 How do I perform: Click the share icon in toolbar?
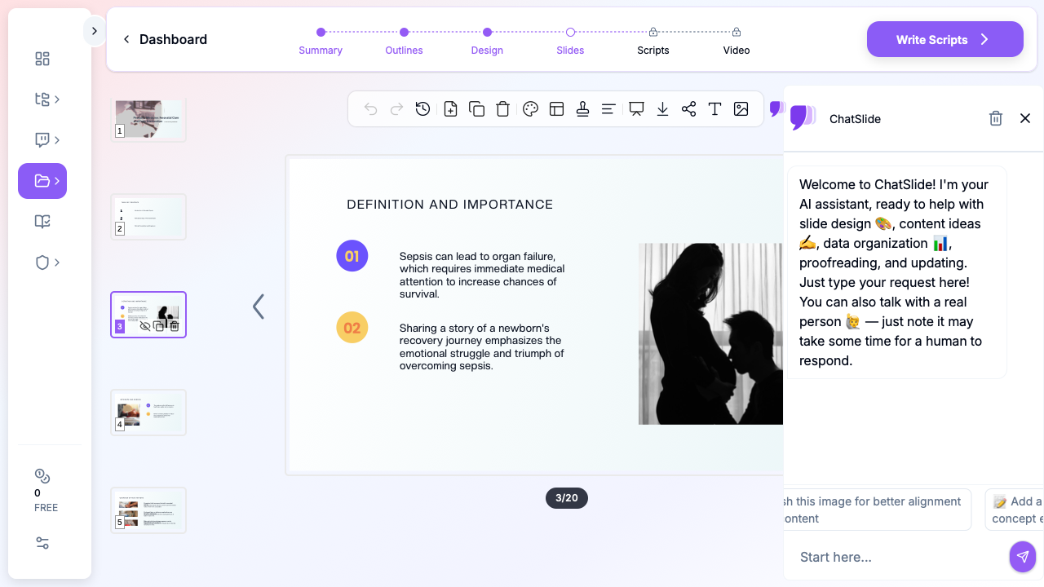coord(688,109)
